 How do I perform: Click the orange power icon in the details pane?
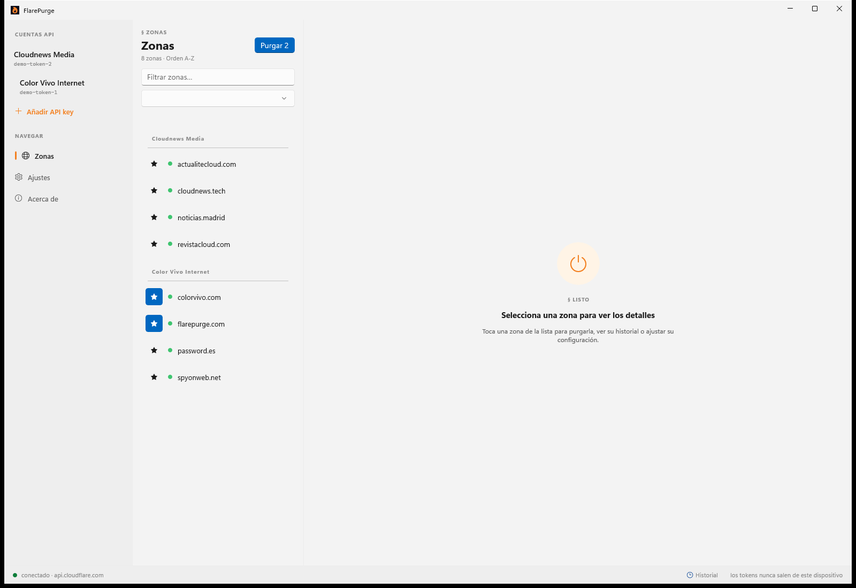pyautogui.click(x=578, y=264)
